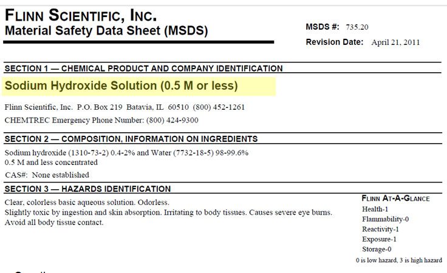447x273 pixels.
Task: Click the highlighted Sodium Hydroxide Solution title
Action: pos(121,86)
